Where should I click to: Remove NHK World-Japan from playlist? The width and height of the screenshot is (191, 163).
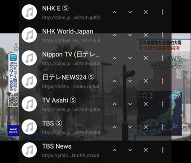coord(146,35)
